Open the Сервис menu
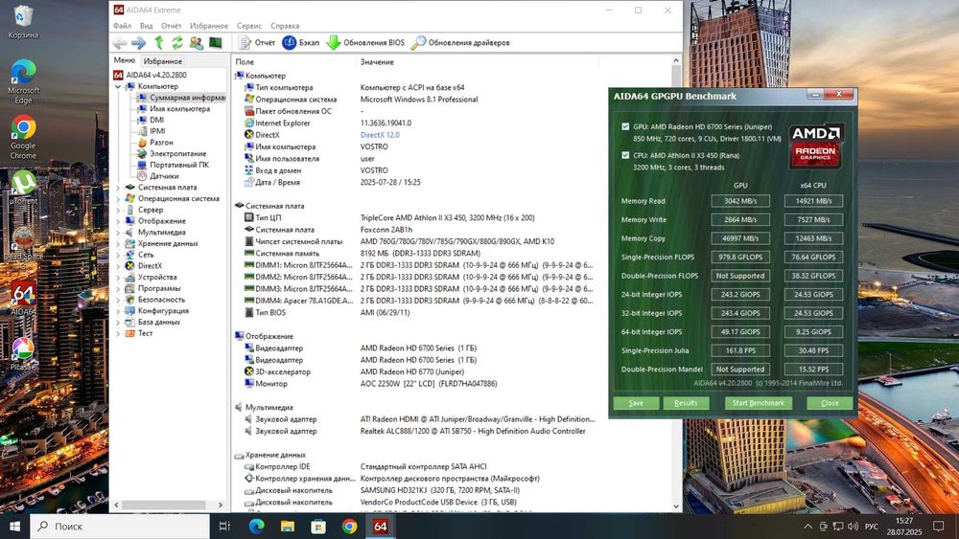Screen dimensions: 959x539 pos(249,26)
